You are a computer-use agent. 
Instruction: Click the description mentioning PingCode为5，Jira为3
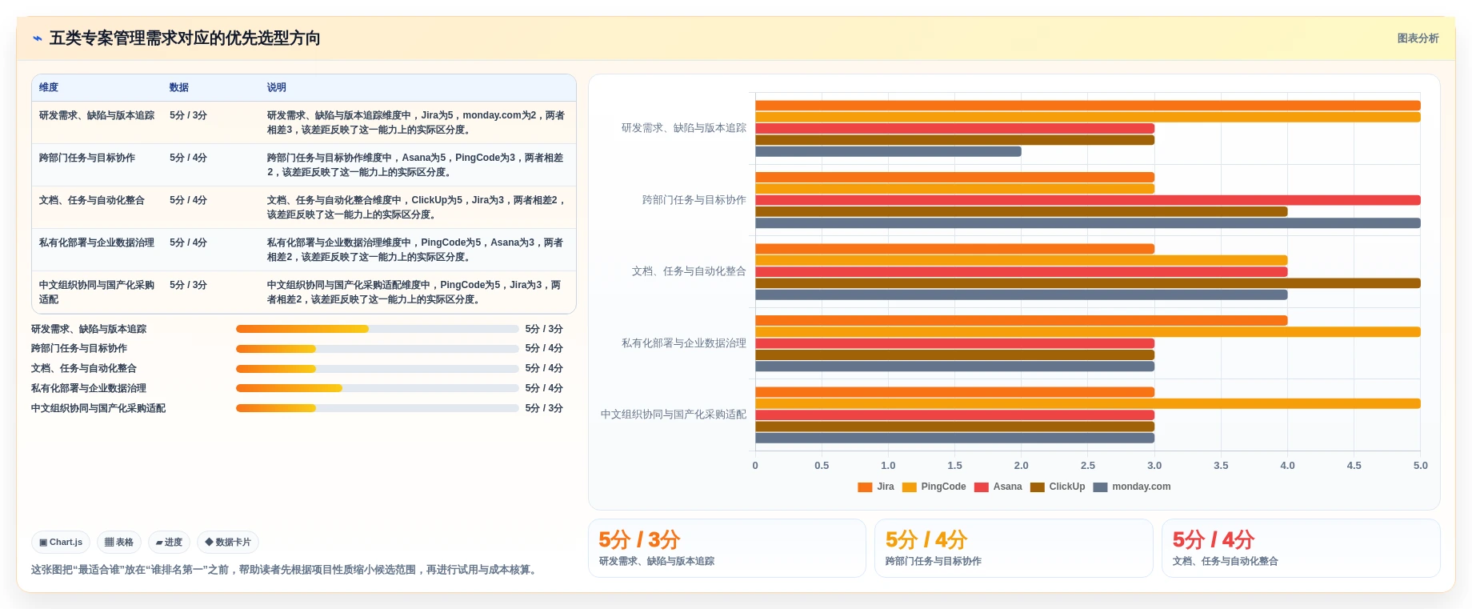[416, 292]
